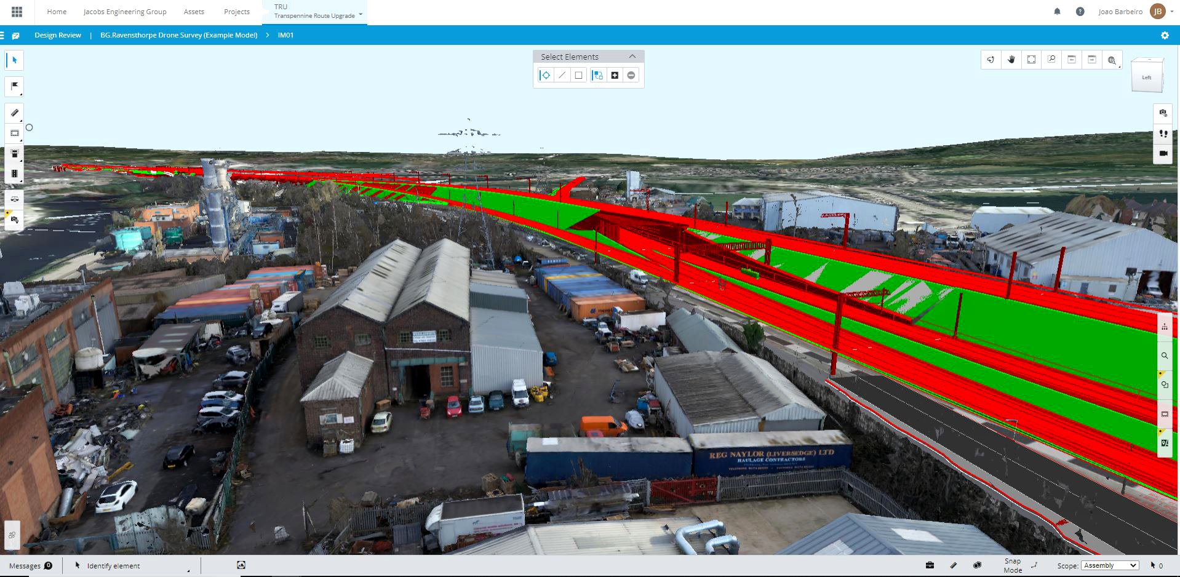
Task: Click the notifications bell icon
Action: (x=1057, y=12)
